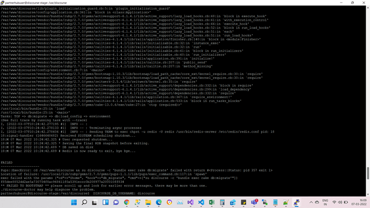Open taskbar Search
The image size is (370, 208).
84,202
